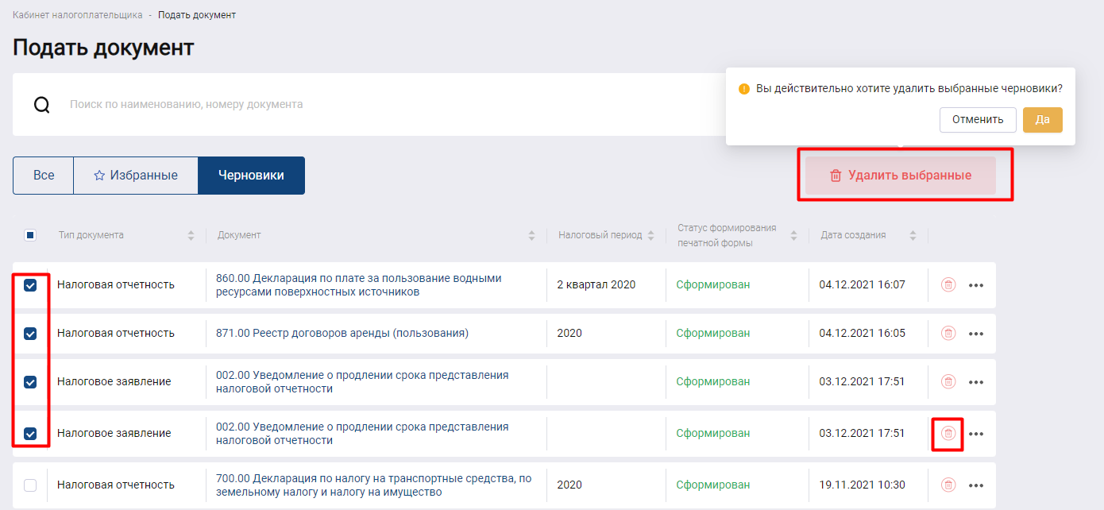Viewport: 1104px width, 510px height.
Task: Click trash icon in 19.11.2021 10:30 row
Action: 948,485
